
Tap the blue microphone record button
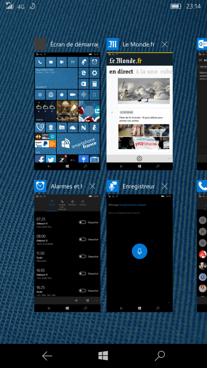pos(139,252)
